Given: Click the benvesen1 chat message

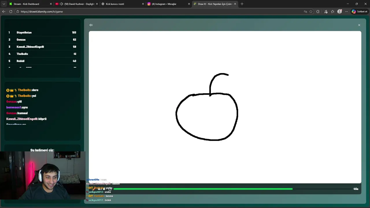Looking at the screenshot, I should tap(17, 107).
